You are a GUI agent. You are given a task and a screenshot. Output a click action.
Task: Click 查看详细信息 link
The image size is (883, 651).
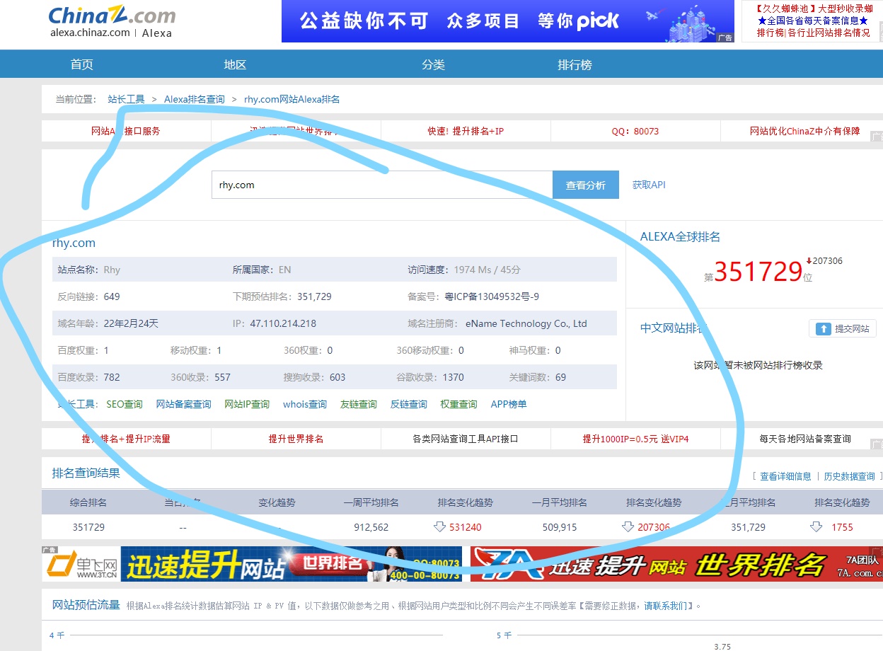tap(785, 476)
